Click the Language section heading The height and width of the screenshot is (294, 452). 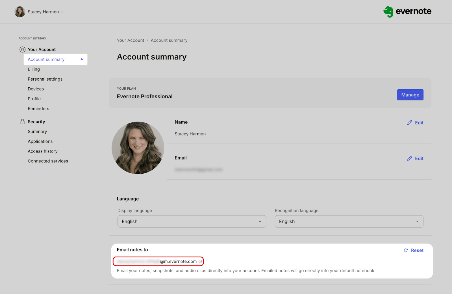[x=128, y=199]
